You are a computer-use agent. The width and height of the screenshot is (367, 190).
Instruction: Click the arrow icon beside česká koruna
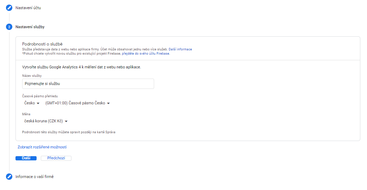pyautogui.click(x=66, y=121)
